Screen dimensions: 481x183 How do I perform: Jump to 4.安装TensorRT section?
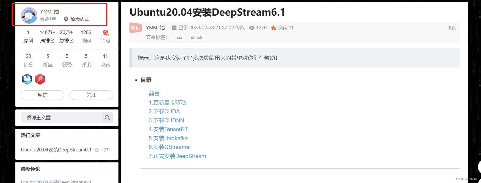(x=168, y=129)
